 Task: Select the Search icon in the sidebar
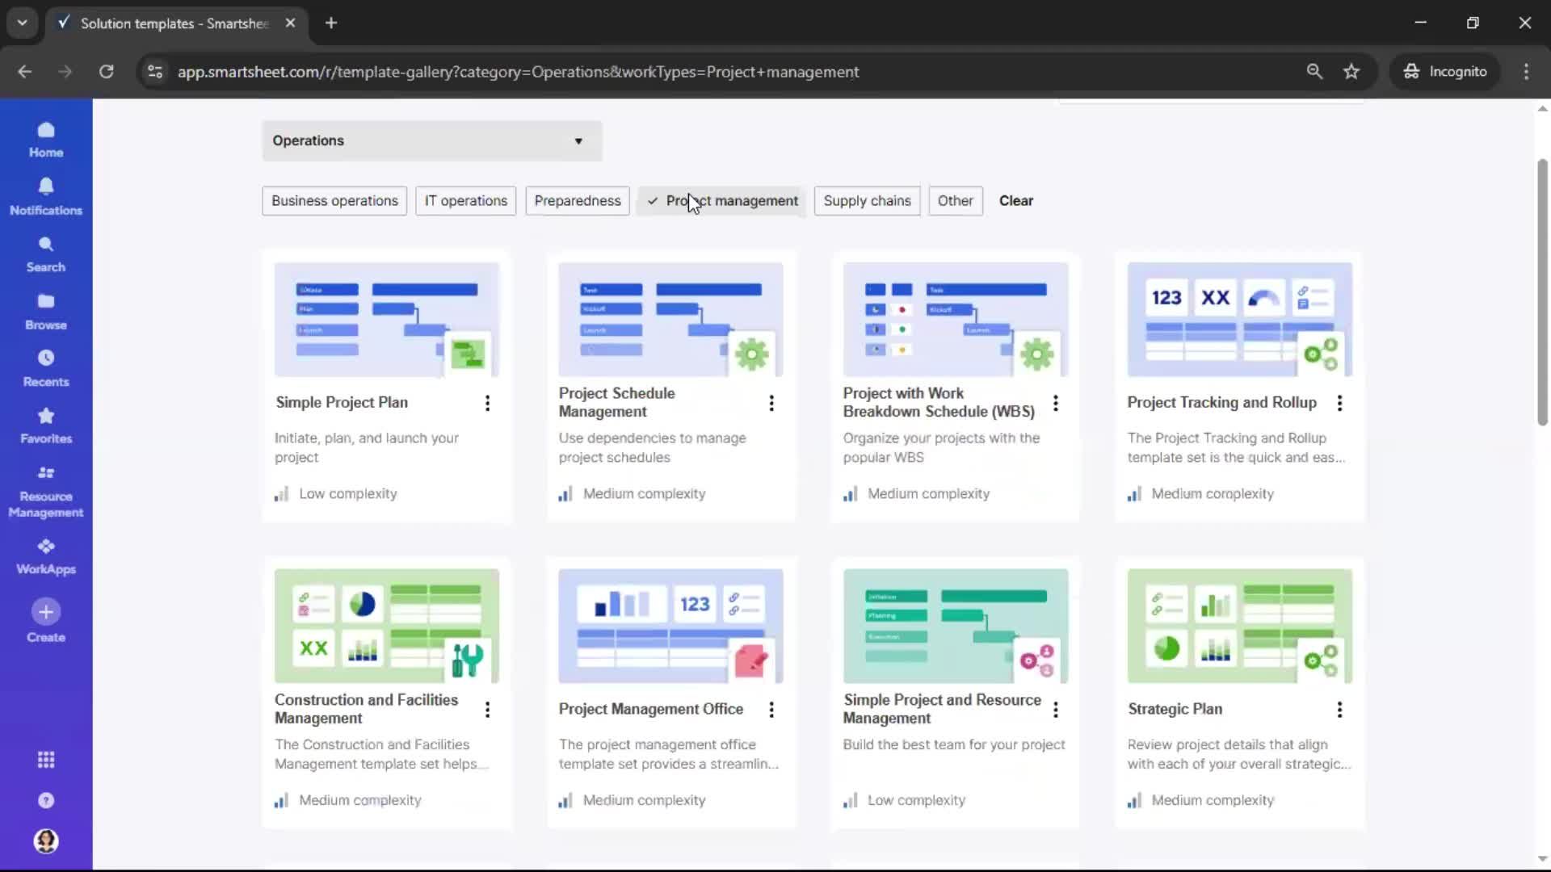click(45, 253)
